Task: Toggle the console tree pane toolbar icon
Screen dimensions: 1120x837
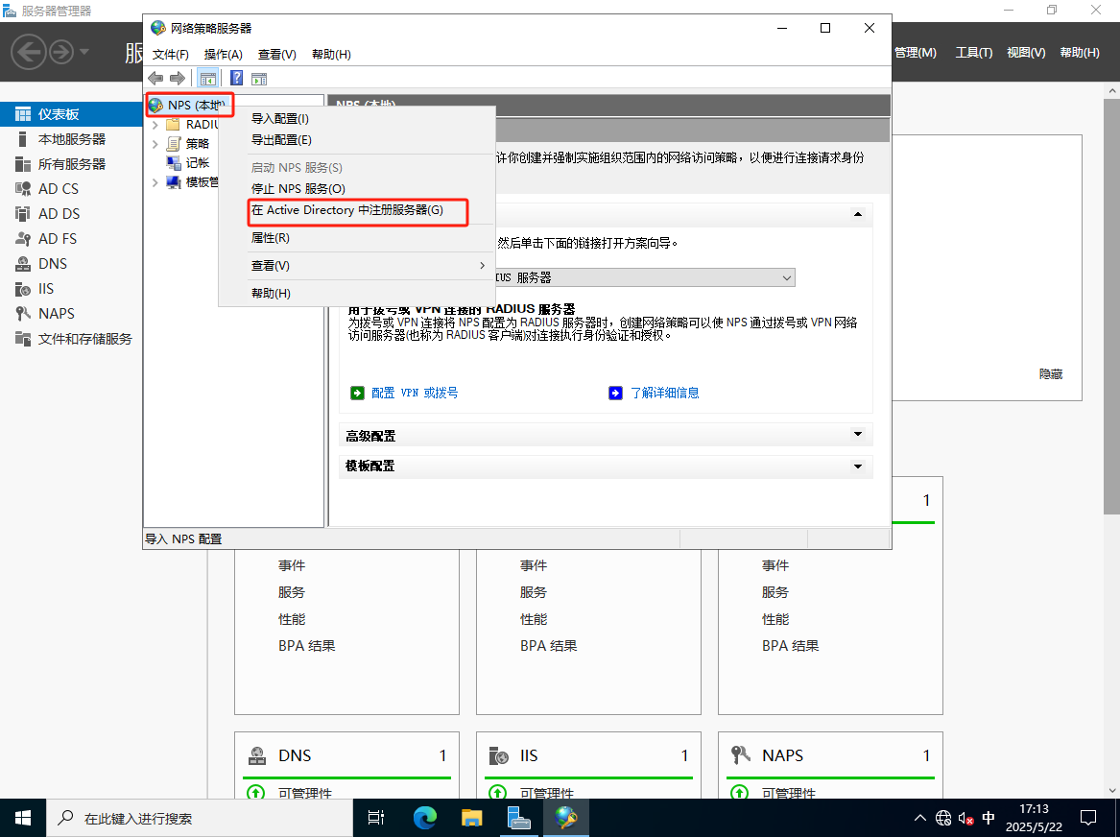Action: coord(208,79)
